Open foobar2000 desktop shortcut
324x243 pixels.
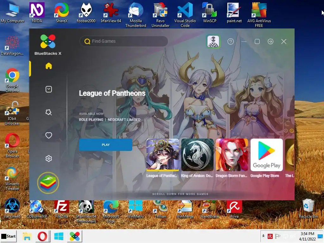click(x=86, y=12)
